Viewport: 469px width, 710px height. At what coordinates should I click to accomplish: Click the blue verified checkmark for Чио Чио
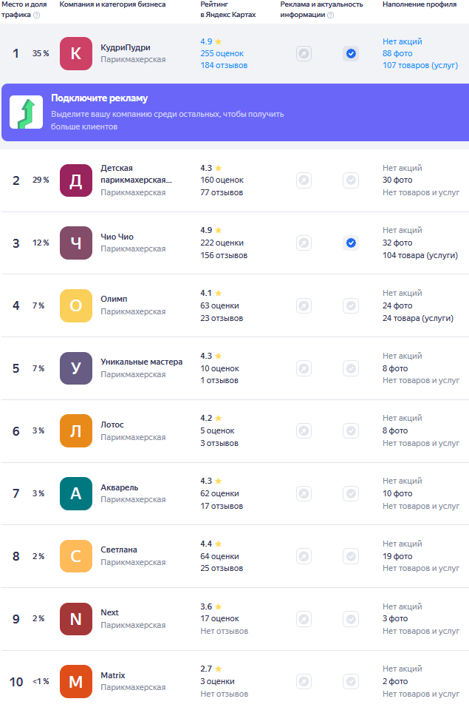click(351, 243)
